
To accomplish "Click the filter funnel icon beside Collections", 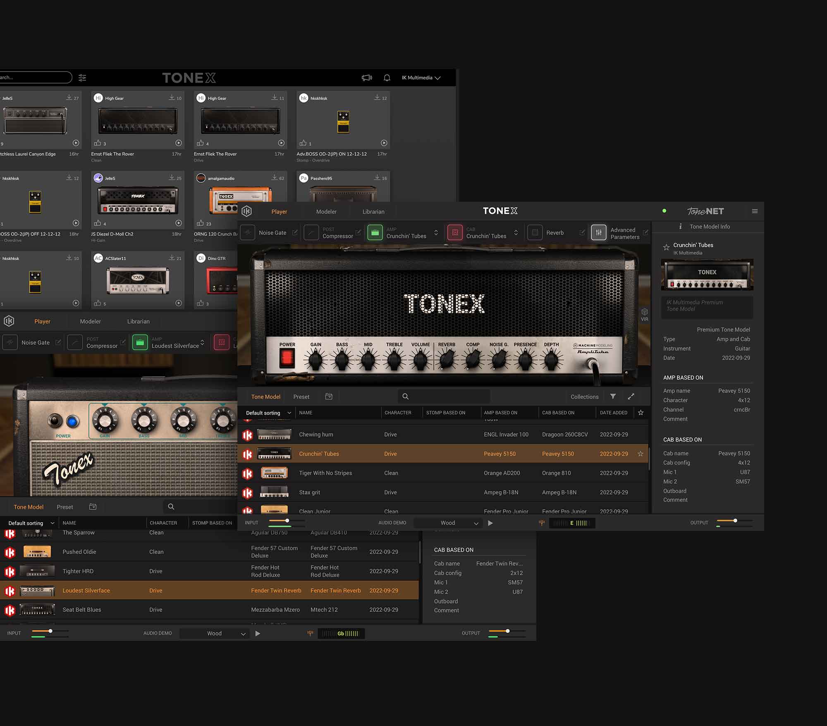I will pos(613,396).
